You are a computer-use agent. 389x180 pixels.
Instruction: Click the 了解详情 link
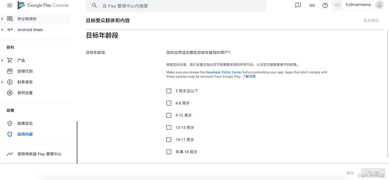(x=249, y=76)
